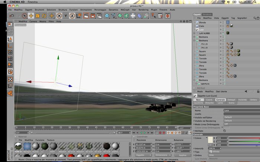Toggle the Z axis lock

72,16
